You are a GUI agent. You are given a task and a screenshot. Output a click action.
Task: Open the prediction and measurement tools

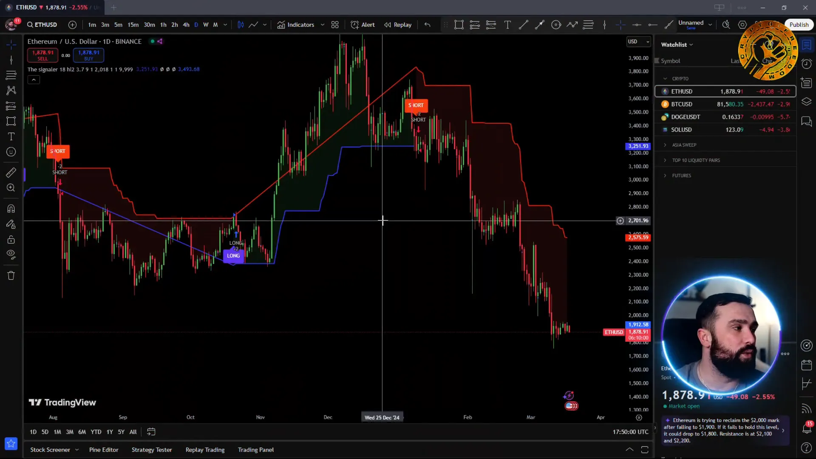11,106
